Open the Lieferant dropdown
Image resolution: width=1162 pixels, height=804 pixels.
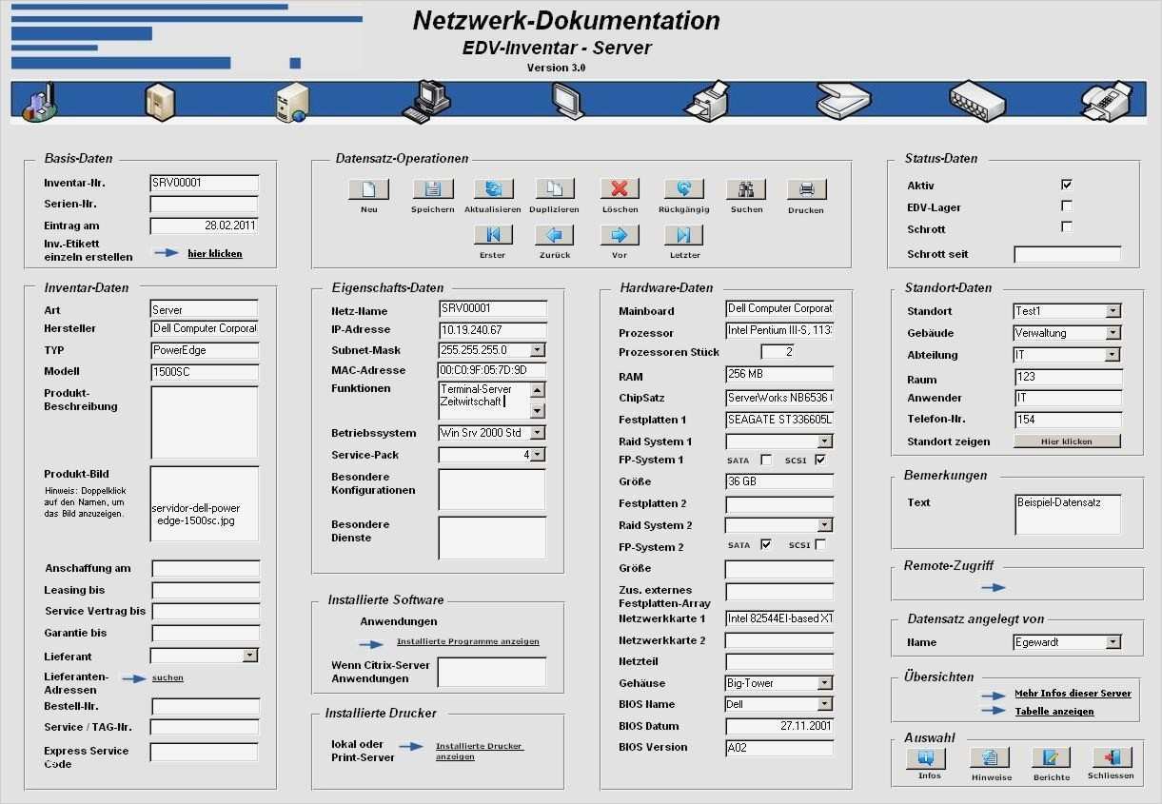click(x=249, y=655)
